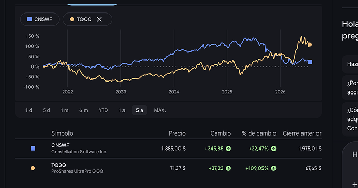Screen dimensions: 358x188
Task: Click the 2024 x-axis label
Action: coord(174,92)
